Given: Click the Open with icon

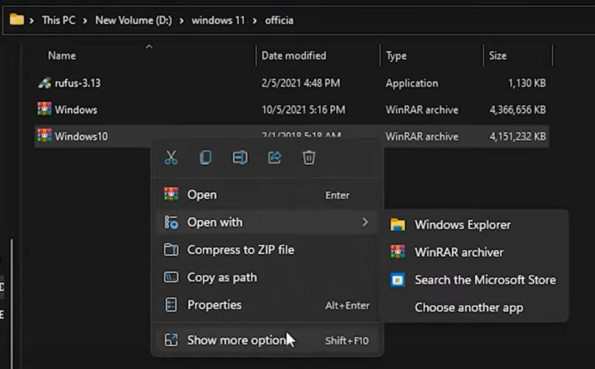Looking at the screenshot, I should point(171,222).
